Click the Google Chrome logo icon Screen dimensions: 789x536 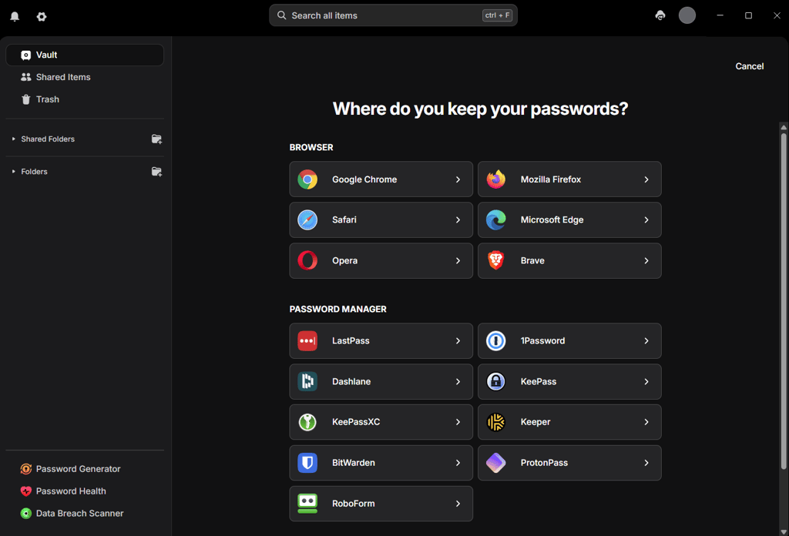[307, 179]
